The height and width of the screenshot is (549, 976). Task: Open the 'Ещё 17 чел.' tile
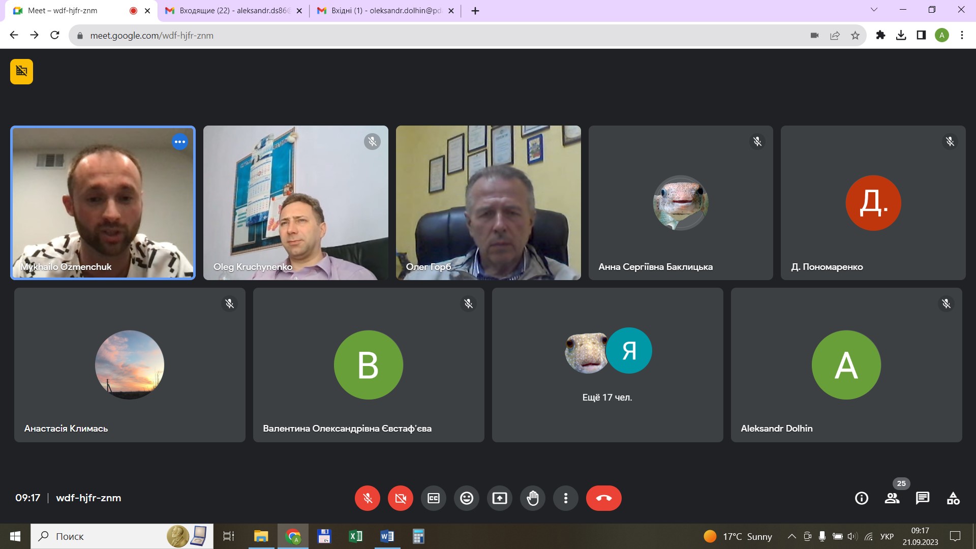(607, 365)
